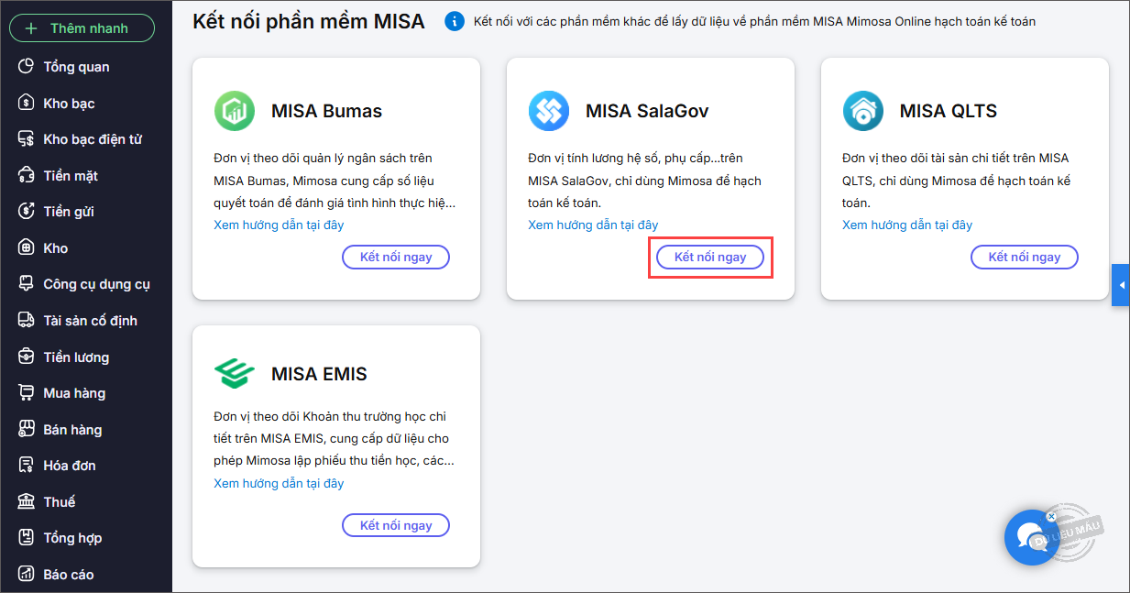Click Kết nối ngay for MISA SalaGov
Screen dimensions: 1130x593
pos(710,258)
